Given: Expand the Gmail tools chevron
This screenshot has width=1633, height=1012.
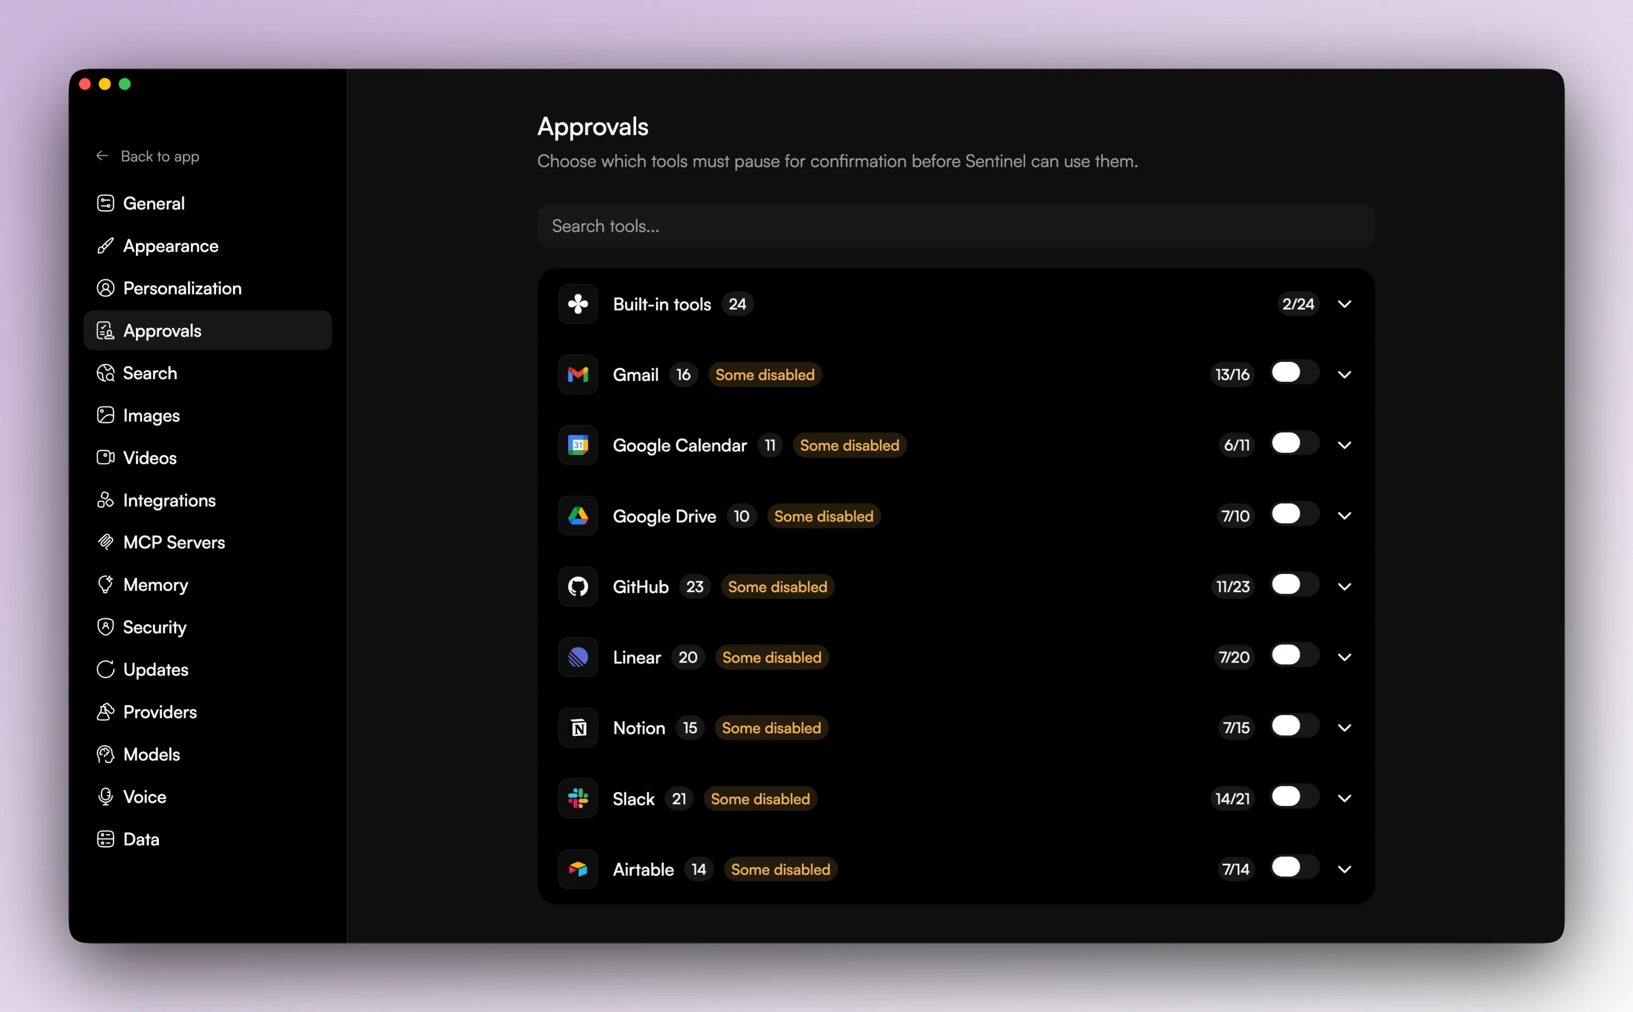Looking at the screenshot, I should [1344, 374].
